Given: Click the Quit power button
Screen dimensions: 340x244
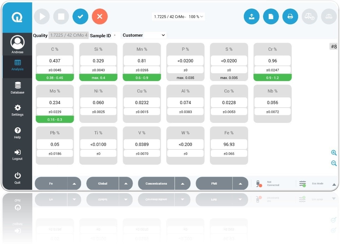Looking at the screenshot, I should click(x=17, y=178).
